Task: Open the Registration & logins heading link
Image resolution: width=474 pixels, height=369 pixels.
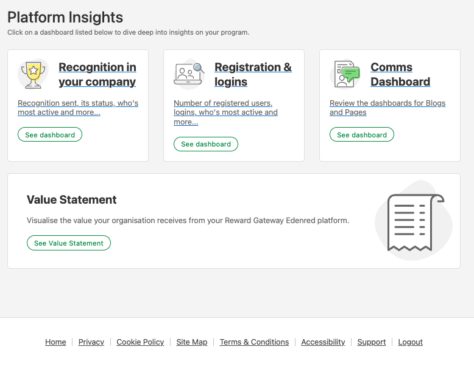Action: click(x=253, y=74)
